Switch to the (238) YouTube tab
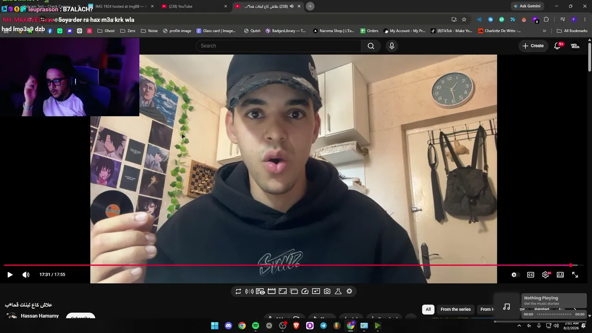Screen dimensions: 592x333 point(195,6)
